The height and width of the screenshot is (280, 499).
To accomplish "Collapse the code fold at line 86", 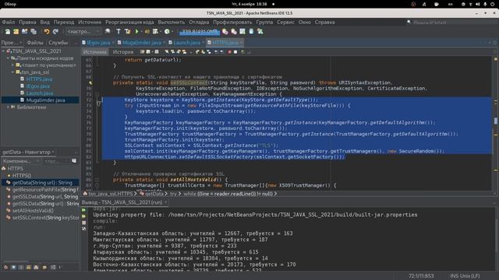I will click(x=97, y=180).
